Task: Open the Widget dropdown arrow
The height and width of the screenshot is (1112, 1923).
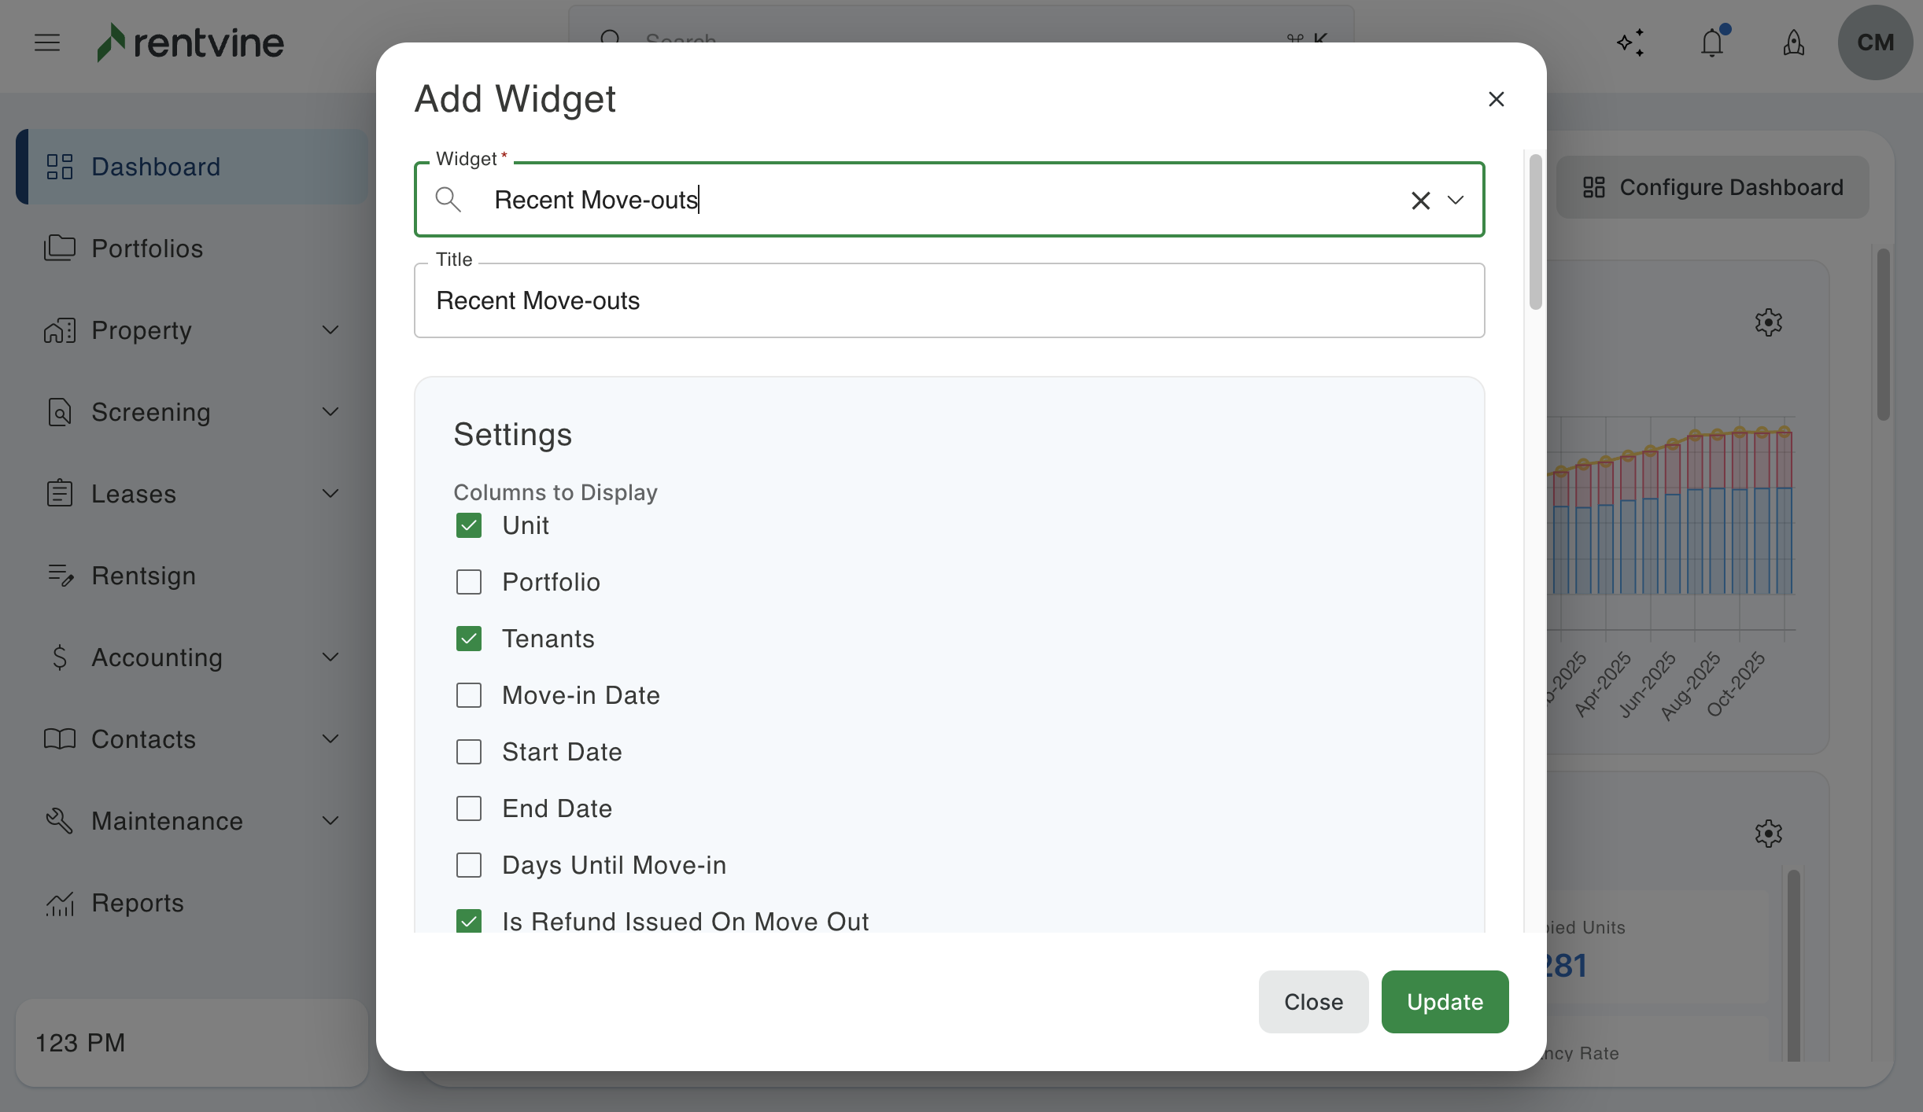Action: [1456, 201]
